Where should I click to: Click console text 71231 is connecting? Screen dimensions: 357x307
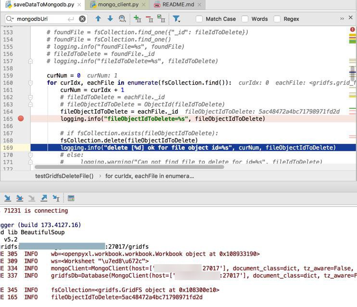click(x=36, y=210)
